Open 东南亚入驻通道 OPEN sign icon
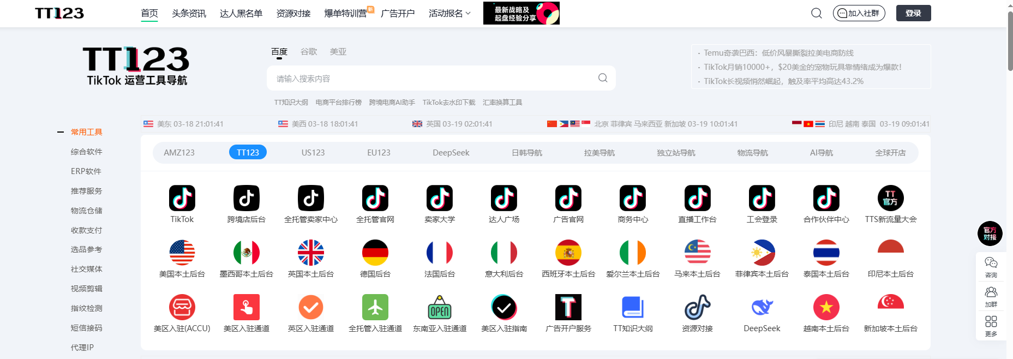The width and height of the screenshot is (1013, 359). click(x=440, y=307)
